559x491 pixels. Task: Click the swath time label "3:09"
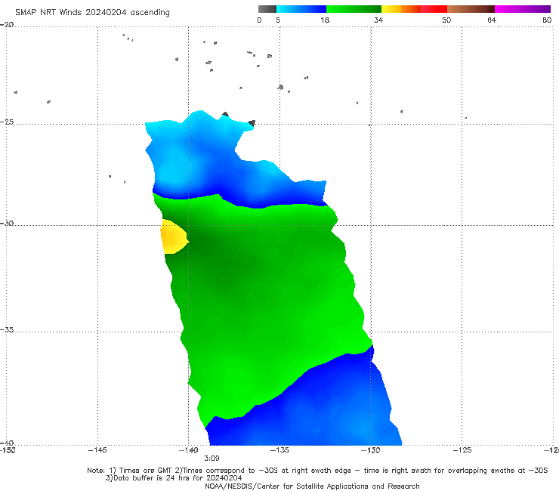pyautogui.click(x=212, y=459)
